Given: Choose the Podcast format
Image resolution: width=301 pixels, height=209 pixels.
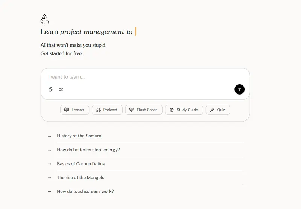Looking at the screenshot, I should pos(107,110).
